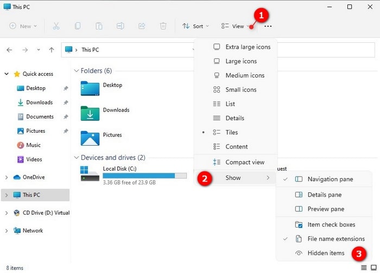Screen dimensions: 380x273
Task: Select Videos in Quick access
Action: (x=29, y=159)
